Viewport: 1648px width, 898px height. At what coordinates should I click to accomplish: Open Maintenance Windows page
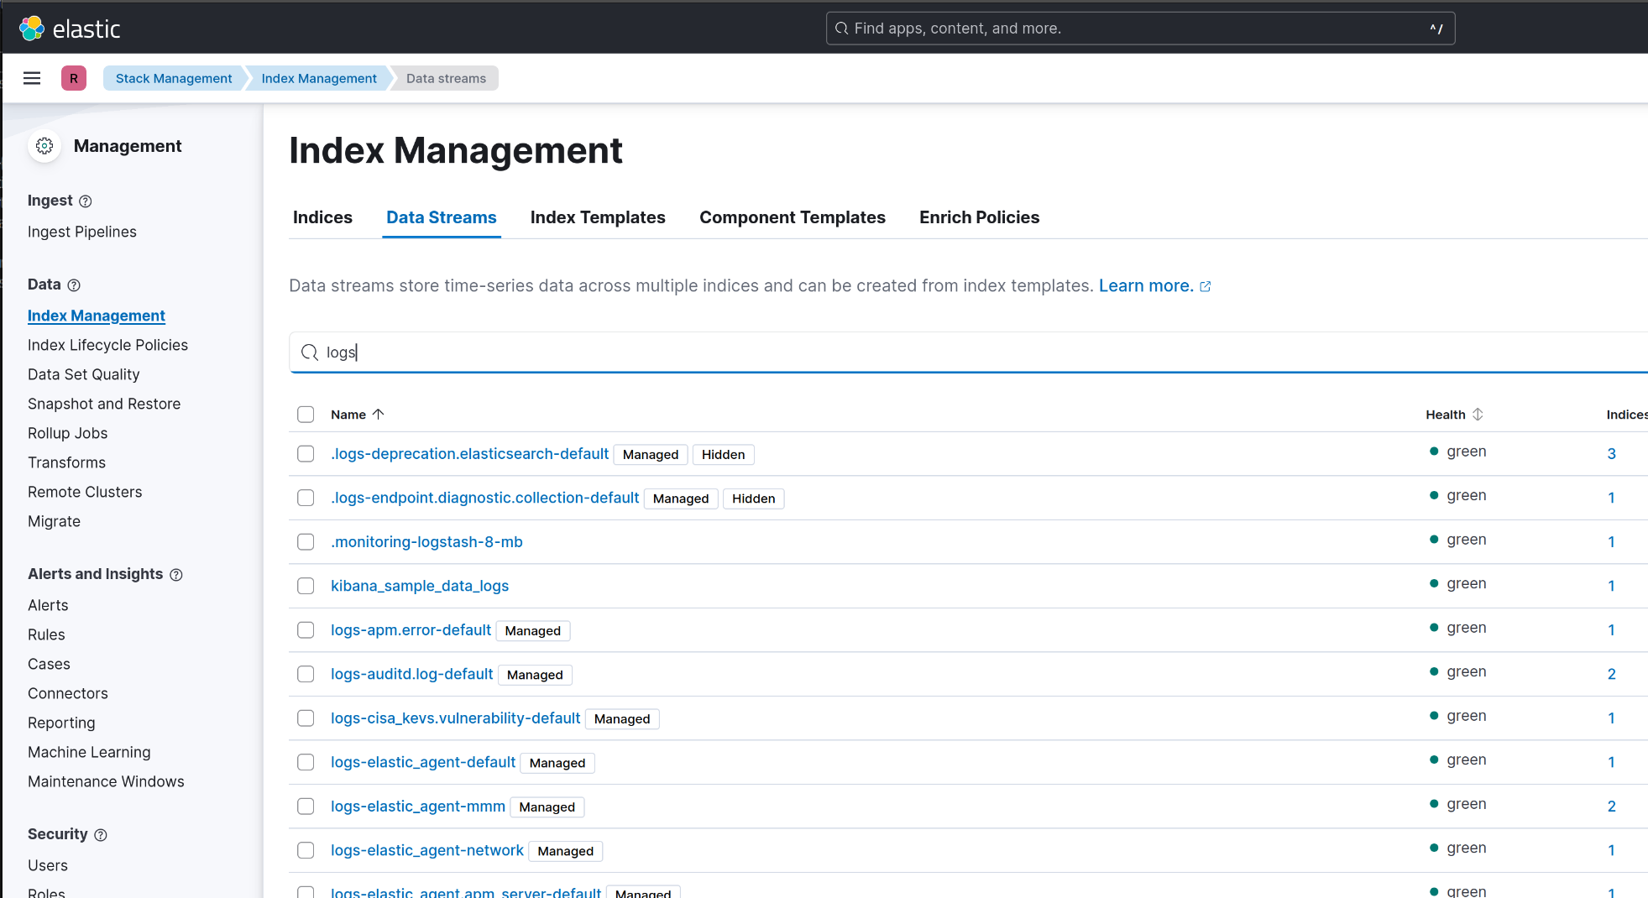point(106,781)
